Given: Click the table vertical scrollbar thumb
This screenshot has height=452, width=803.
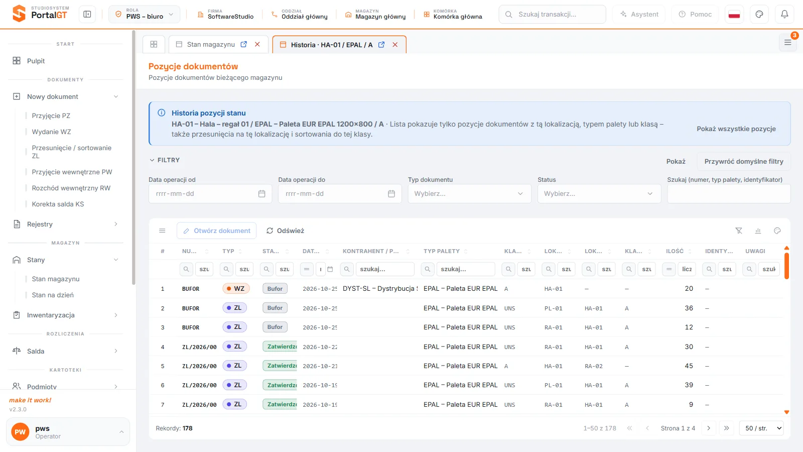Looking at the screenshot, I should [786, 266].
